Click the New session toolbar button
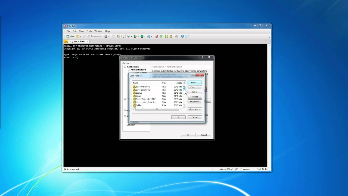 tap(70, 36)
